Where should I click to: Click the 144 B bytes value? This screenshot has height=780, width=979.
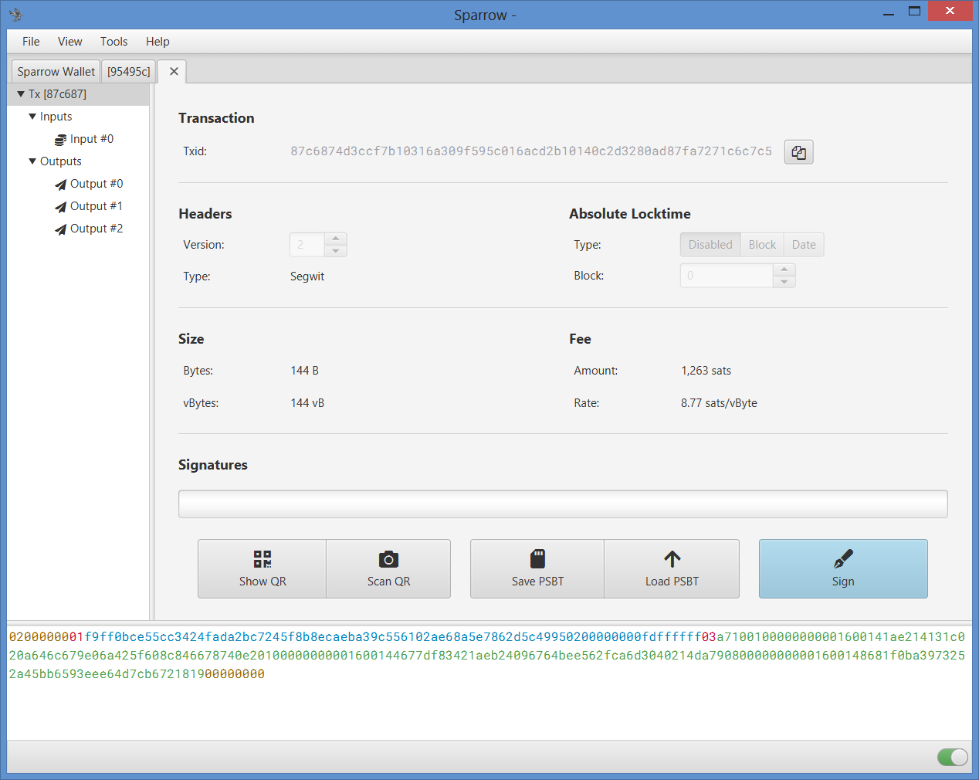tap(304, 371)
